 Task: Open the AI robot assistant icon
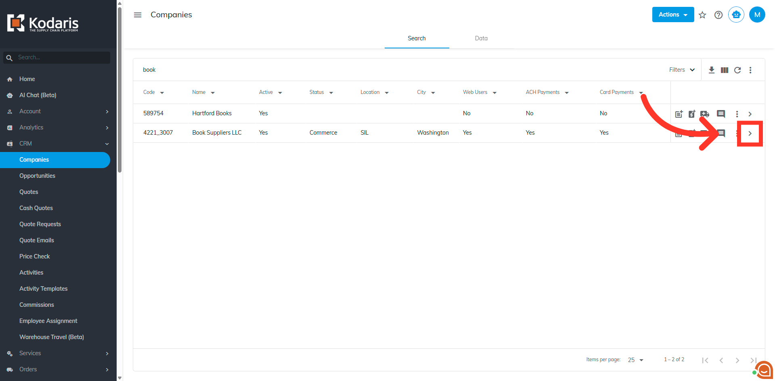pyautogui.click(x=736, y=15)
